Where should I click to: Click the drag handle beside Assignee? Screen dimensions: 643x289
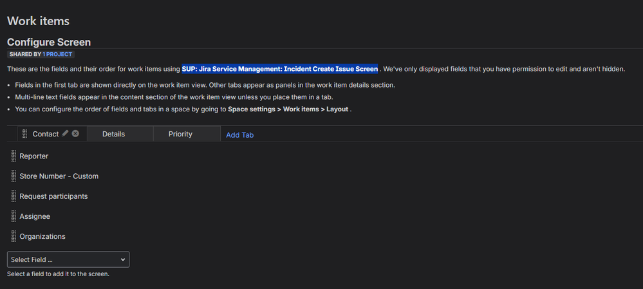click(14, 216)
